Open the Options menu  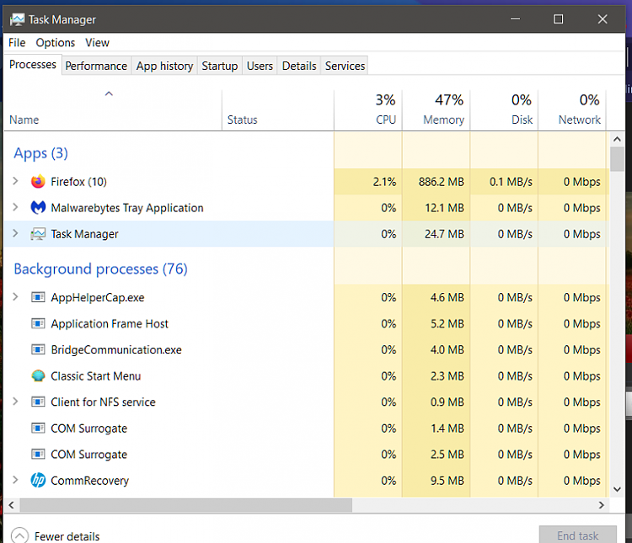(56, 42)
